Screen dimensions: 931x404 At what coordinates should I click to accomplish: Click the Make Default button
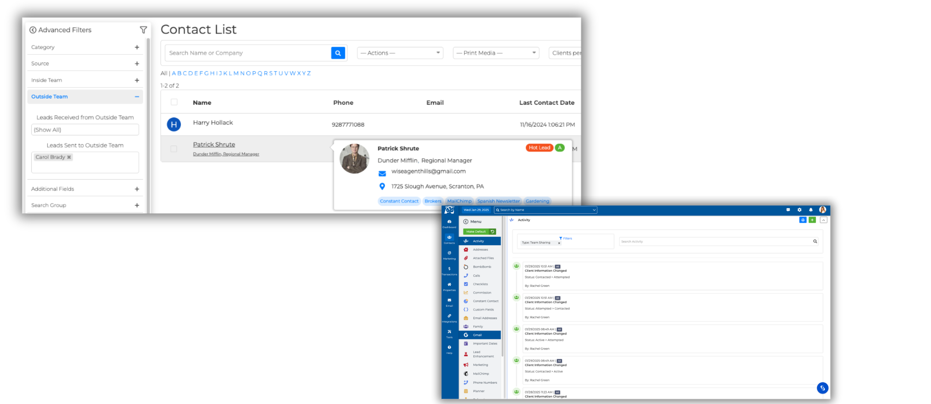pyautogui.click(x=476, y=231)
